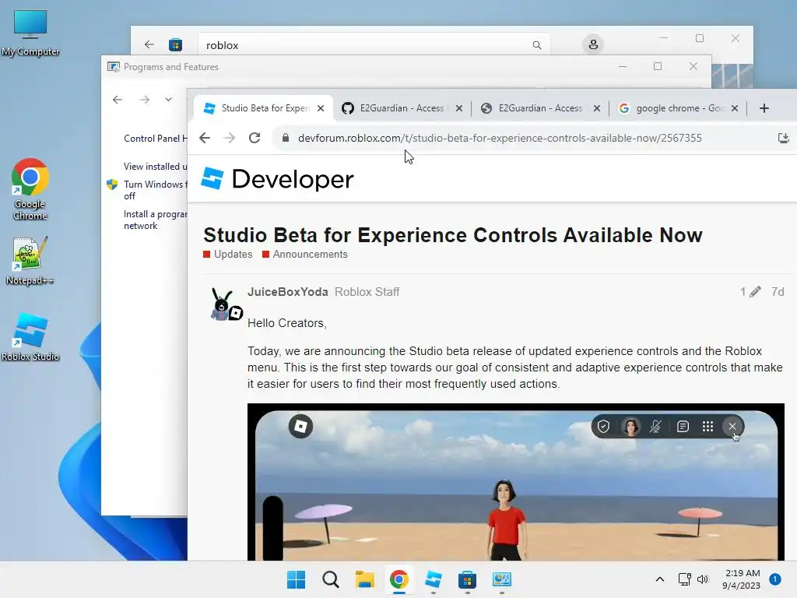
Task: Go back in Programs and Features window
Action: [x=118, y=100]
